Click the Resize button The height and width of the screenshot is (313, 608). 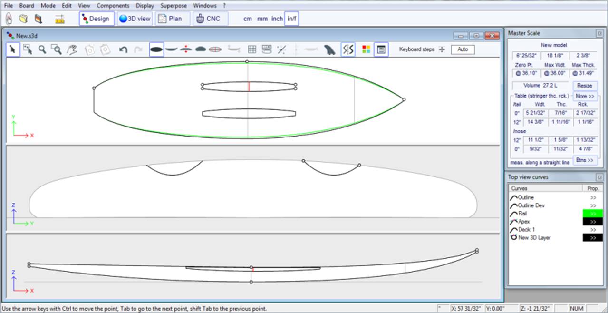click(x=584, y=86)
